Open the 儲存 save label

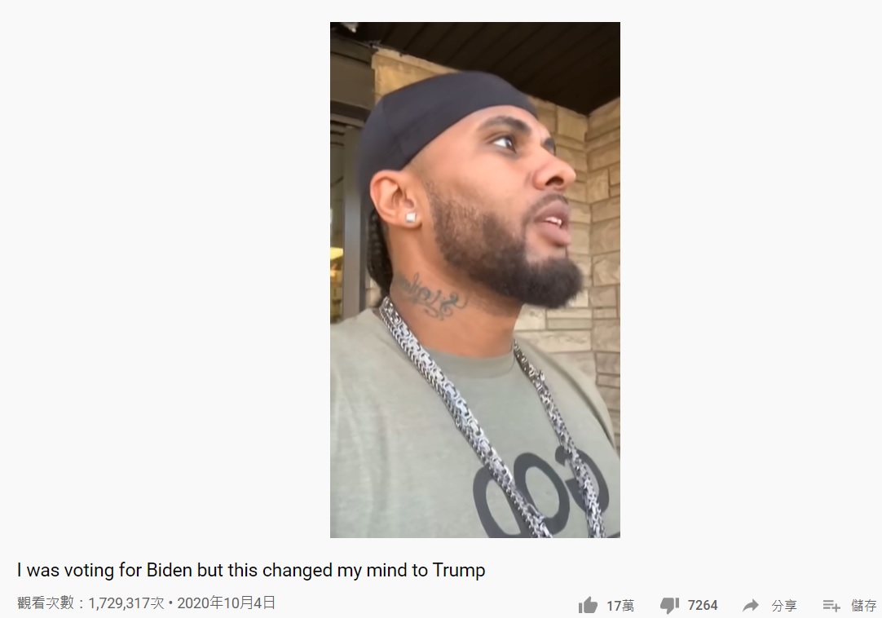tap(864, 606)
